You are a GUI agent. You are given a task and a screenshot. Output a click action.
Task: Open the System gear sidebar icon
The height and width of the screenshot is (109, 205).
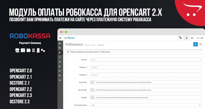pos(60,75)
